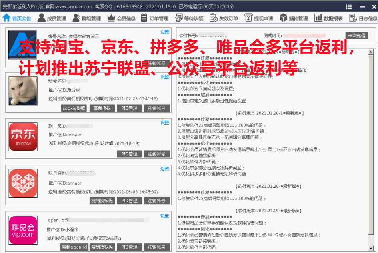The width and height of the screenshot is (378, 253).
Task: Click the line "1.优化部分回复问题以及设置"
Action: tap(206, 89)
